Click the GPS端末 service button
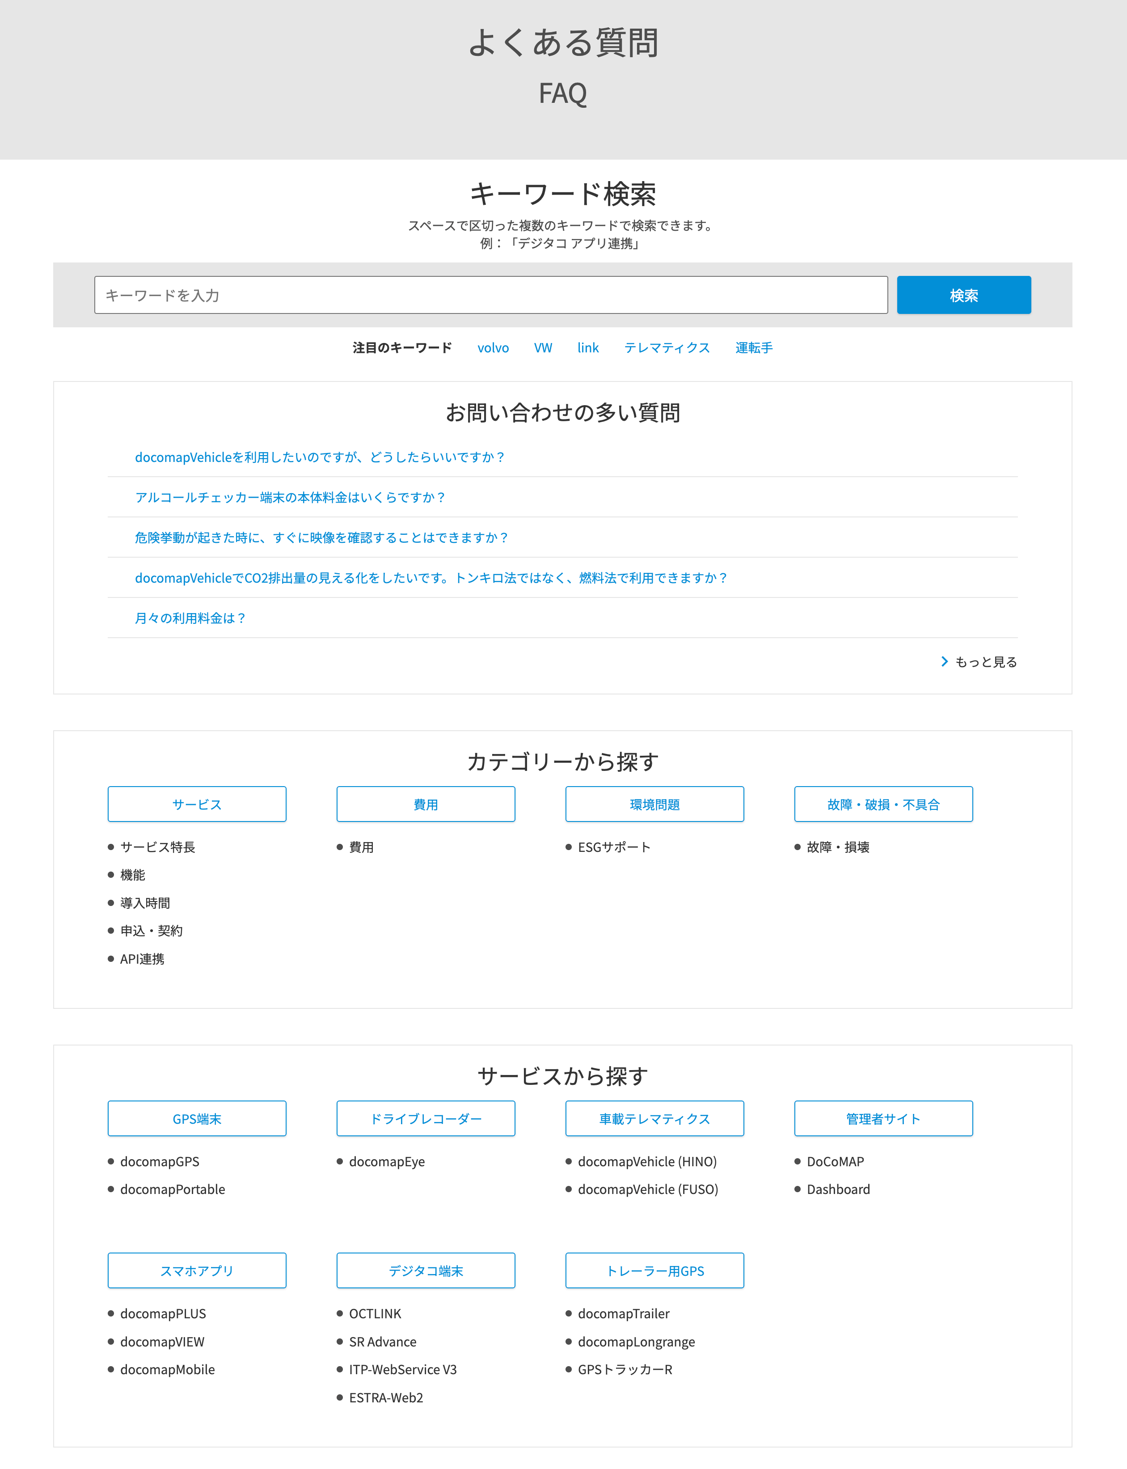 point(197,1118)
